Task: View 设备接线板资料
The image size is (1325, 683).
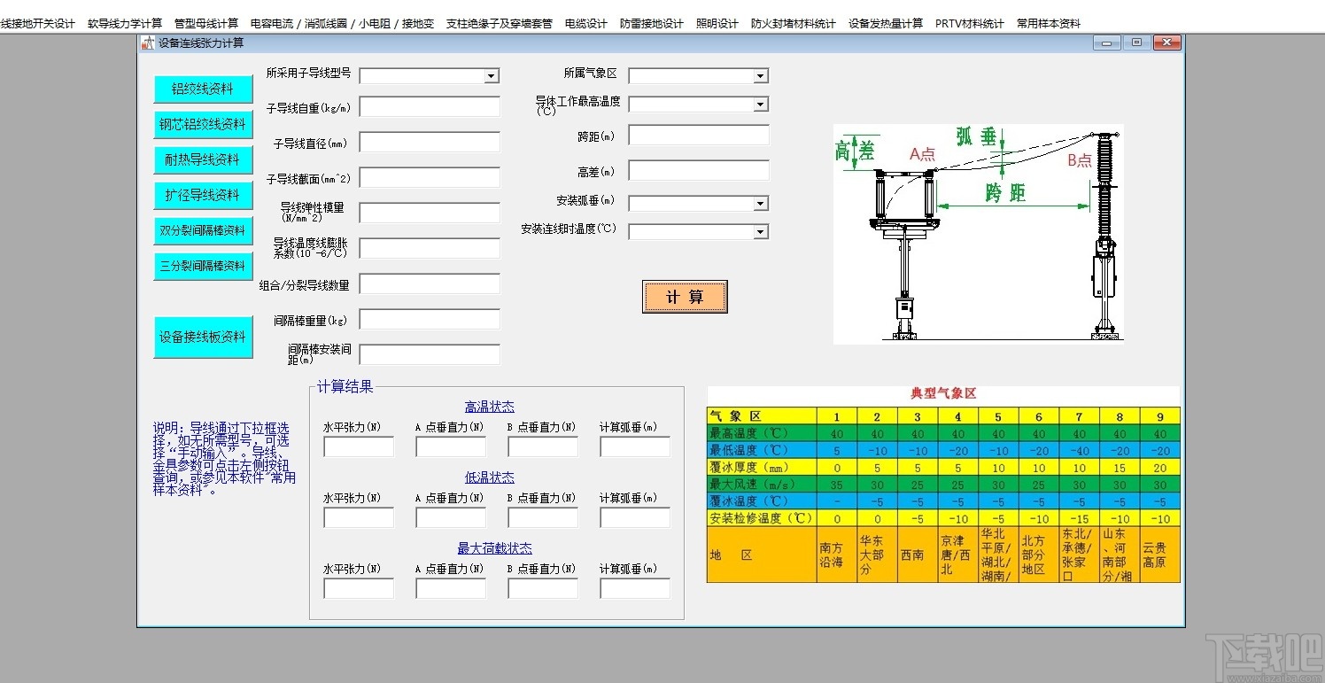Action: (x=203, y=337)
